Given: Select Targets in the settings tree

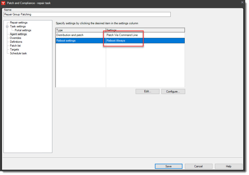Looking at the screenshot, I should point(15,49).
